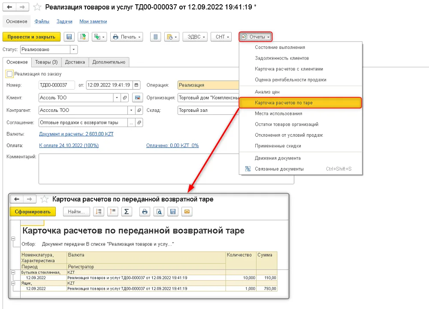Click the Номер input field
The image size is (429, 309).
[x=57, y=85]
